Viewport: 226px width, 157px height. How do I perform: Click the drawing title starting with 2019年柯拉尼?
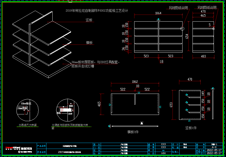click(97, 11)
